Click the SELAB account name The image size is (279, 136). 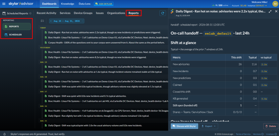[x=243, y=6]
